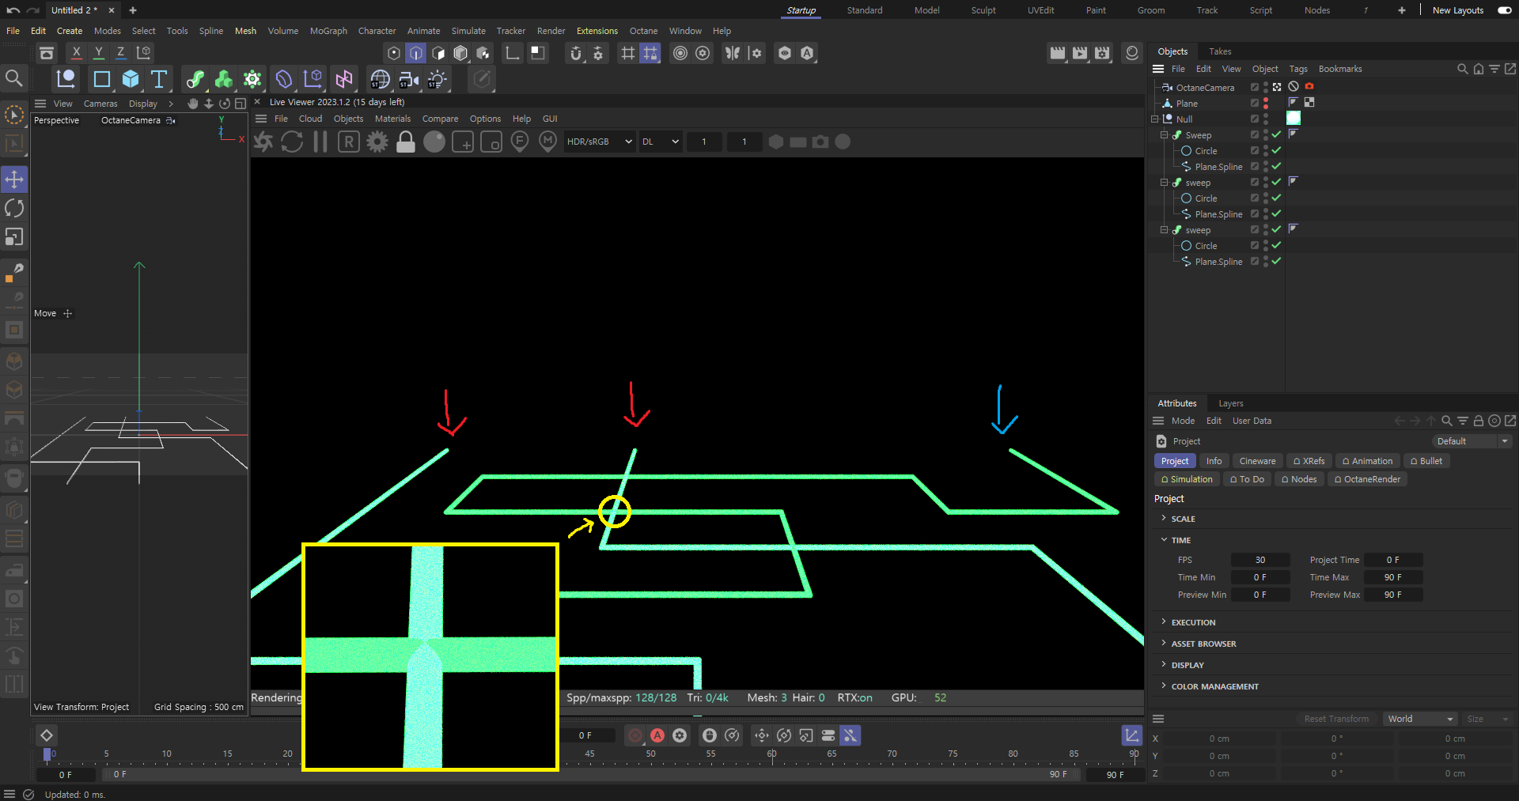Lock the Live Viewer resolution
This screenshot has width=1519, height=801.
click(x=406, y=142)
